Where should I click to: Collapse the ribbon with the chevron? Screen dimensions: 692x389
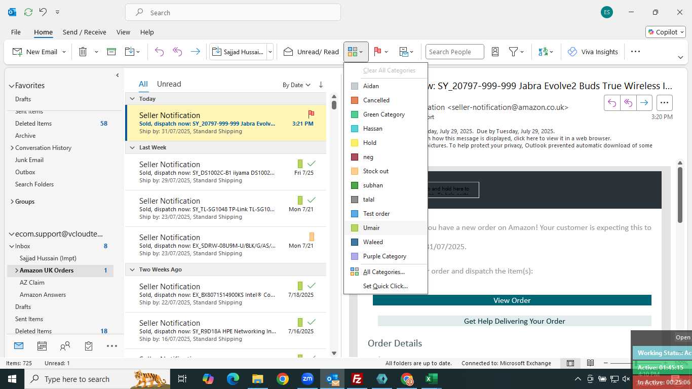680,57
